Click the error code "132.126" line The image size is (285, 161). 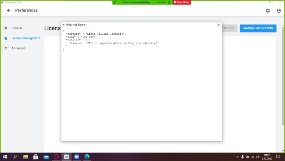point(81,37)
